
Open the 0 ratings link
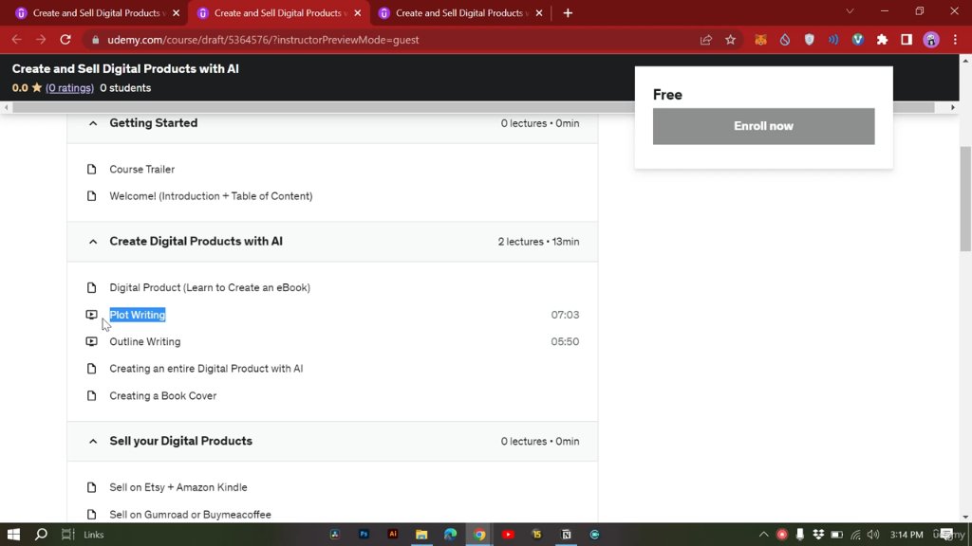[69, 88]
